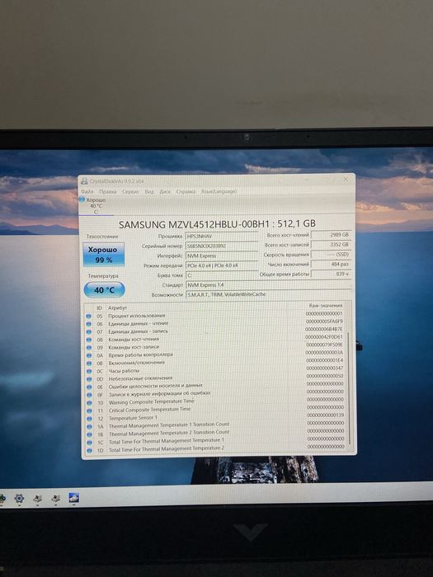This screenshot has width=433, height=577.
Task: Select Ошибки целостности носителя и данных row
Action: point(215,387)
